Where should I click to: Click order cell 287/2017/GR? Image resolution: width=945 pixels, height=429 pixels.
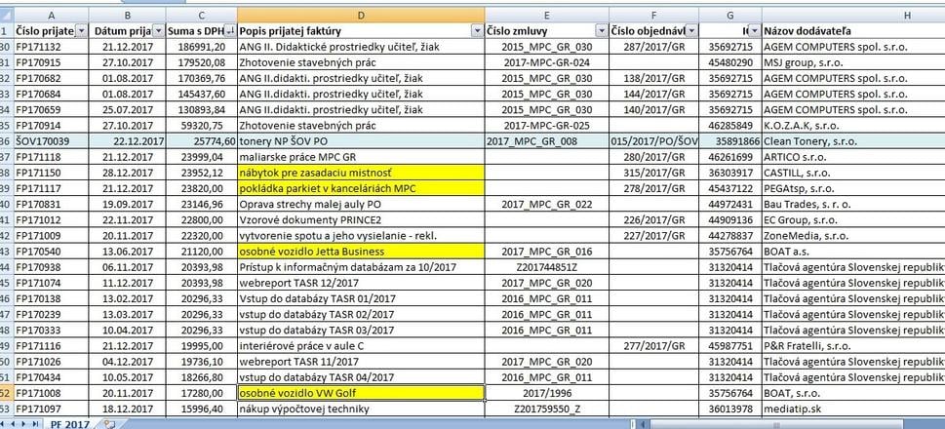point(653,47)
